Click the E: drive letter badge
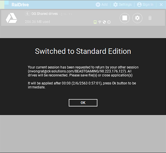Viewport: 166px width, 153px height. coord(27,14)
